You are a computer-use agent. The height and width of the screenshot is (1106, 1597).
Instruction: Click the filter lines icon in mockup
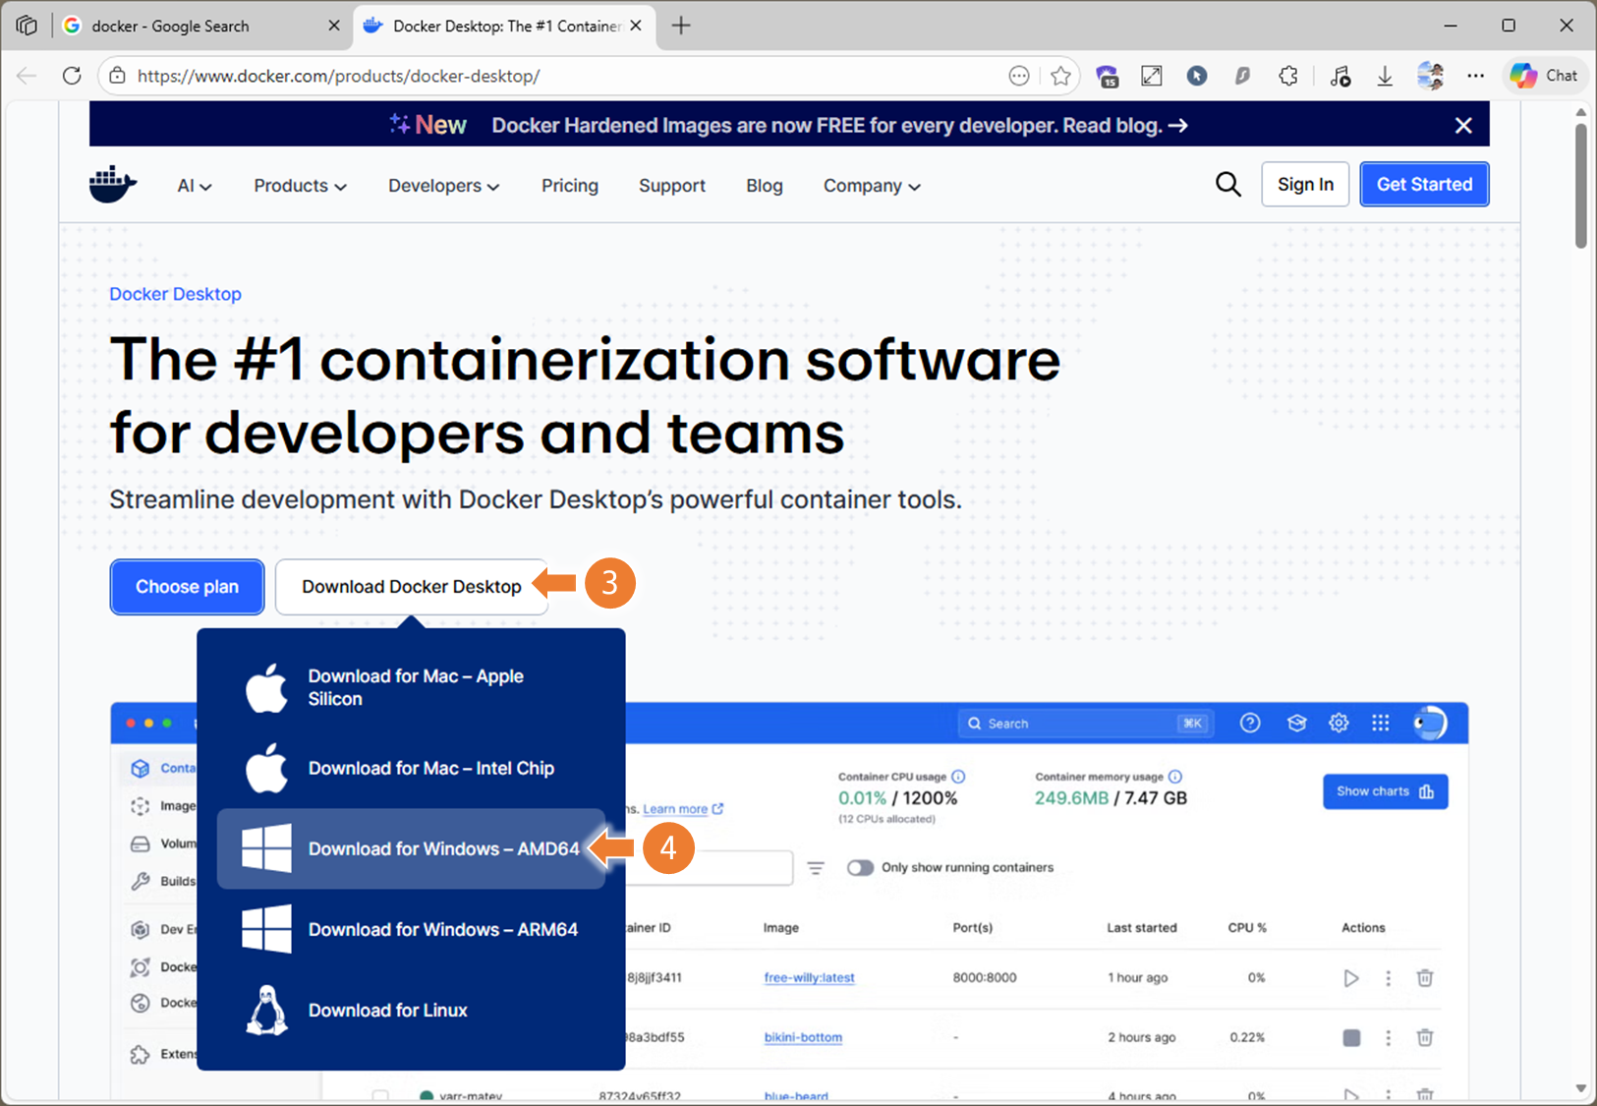pos(816,867)
